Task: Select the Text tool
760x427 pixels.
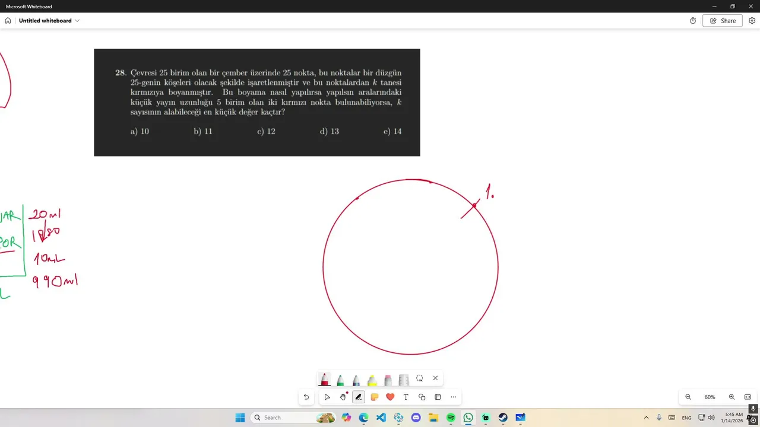Action: coord(406,397)
